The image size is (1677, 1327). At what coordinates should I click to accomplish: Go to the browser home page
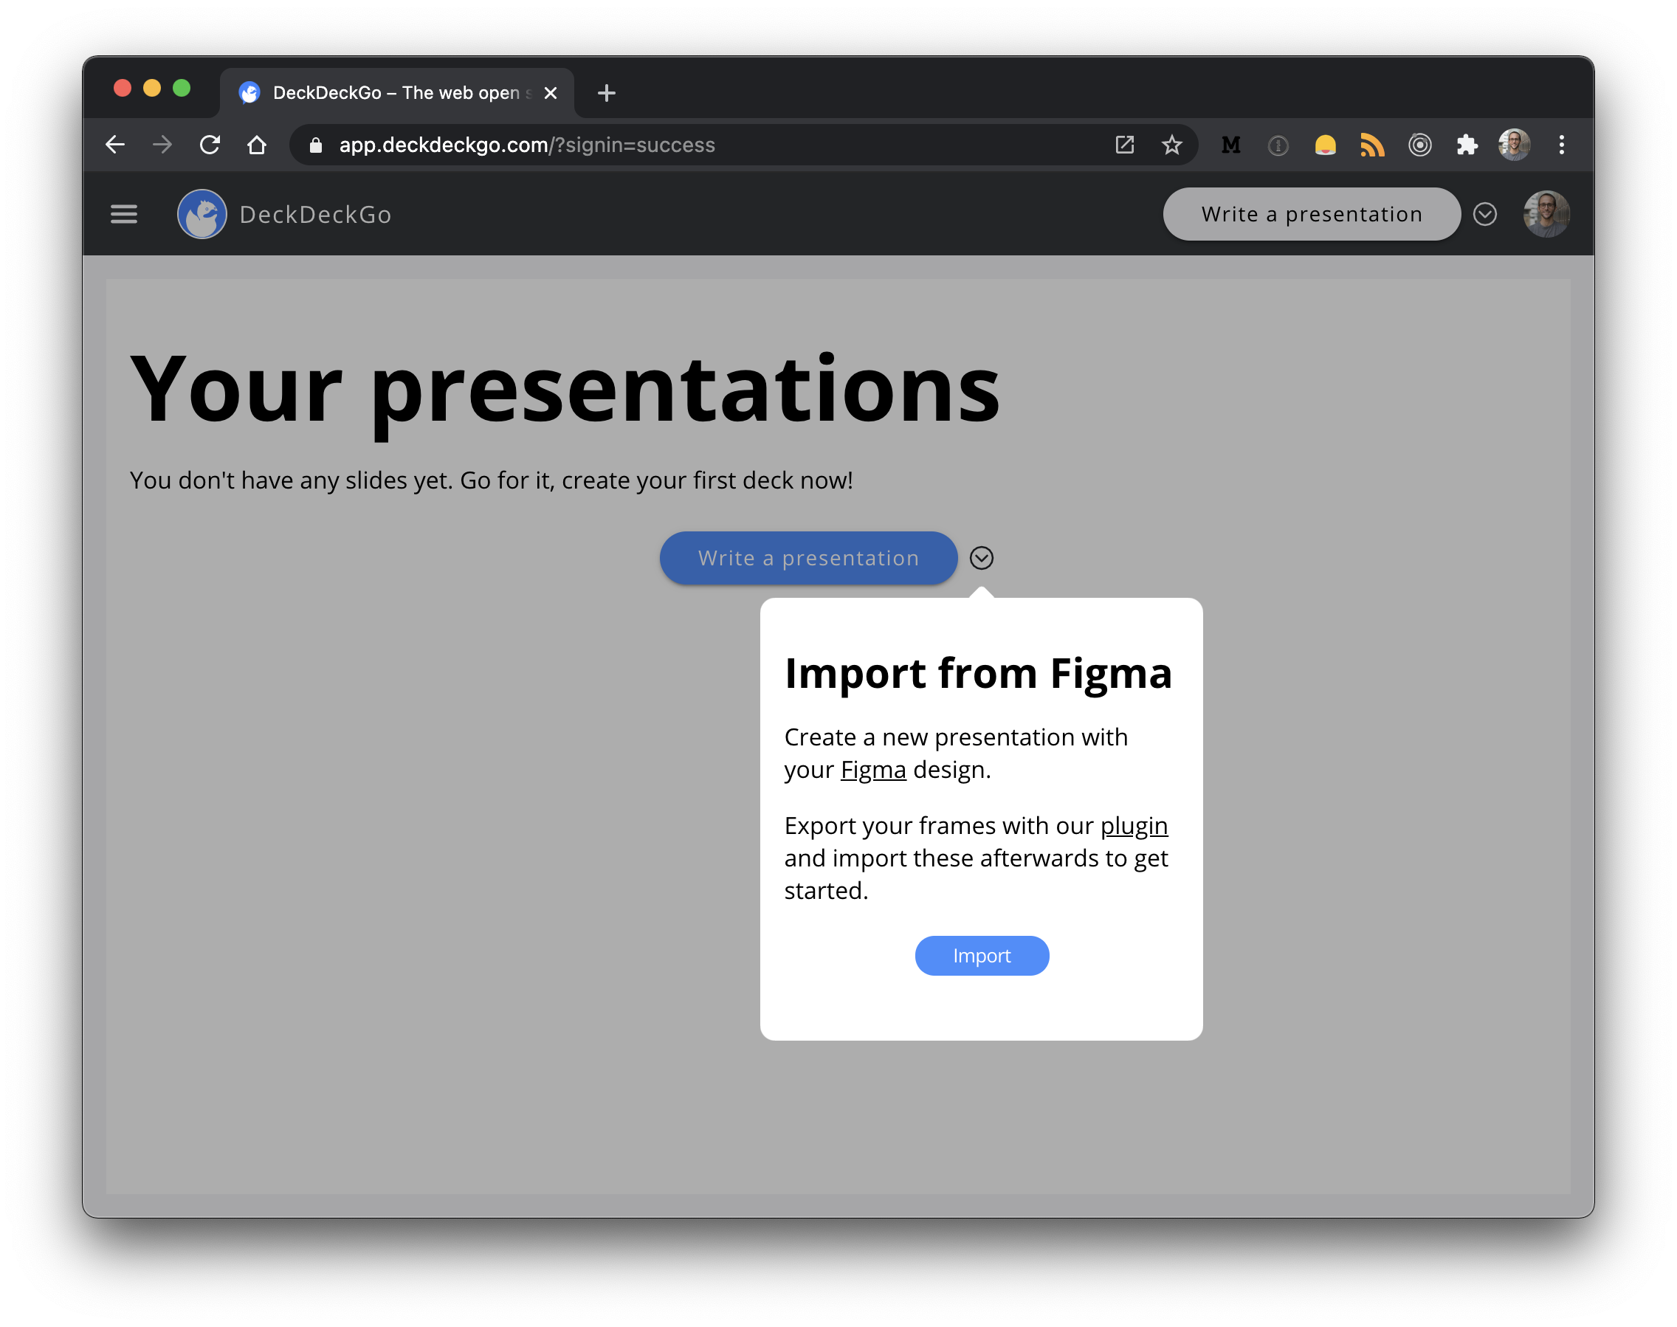[x=256, y=145]
